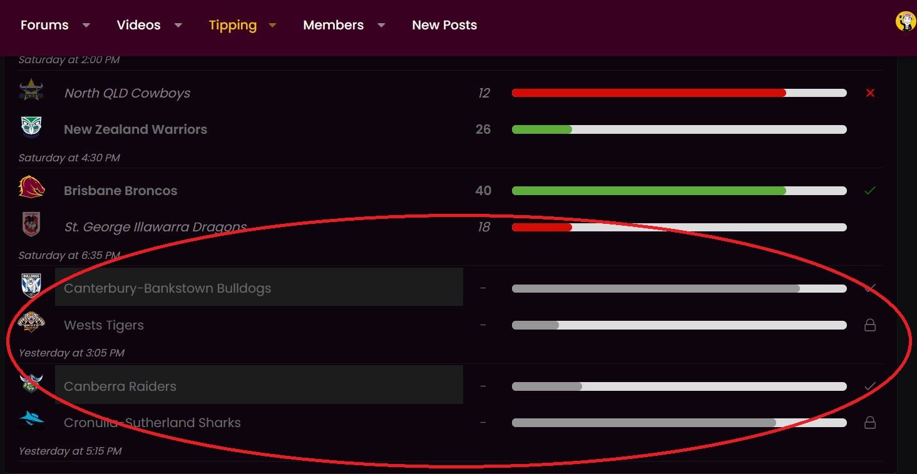Expand the Videos dropdown arrow

pos(178,25)
